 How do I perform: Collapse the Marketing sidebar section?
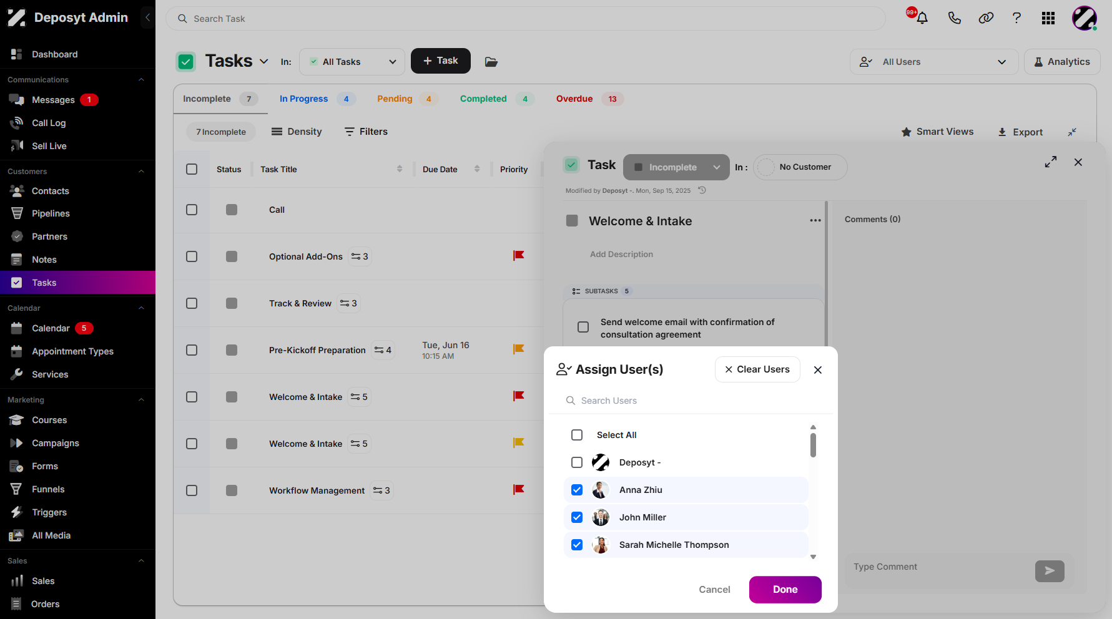coord(141,400)
